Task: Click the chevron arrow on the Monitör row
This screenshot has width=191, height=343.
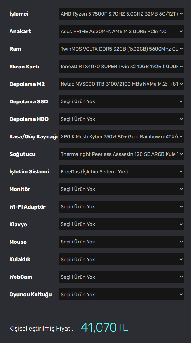Action: pyautogui.click(x=181, y=189)
